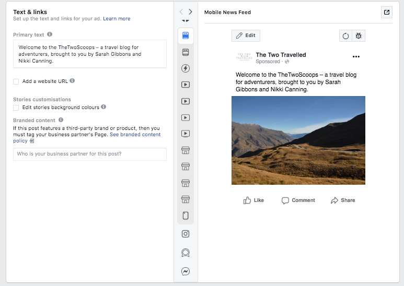Go to next placement preview arrow
This screenshot has height=286, width=404.
tap(190, 12)
